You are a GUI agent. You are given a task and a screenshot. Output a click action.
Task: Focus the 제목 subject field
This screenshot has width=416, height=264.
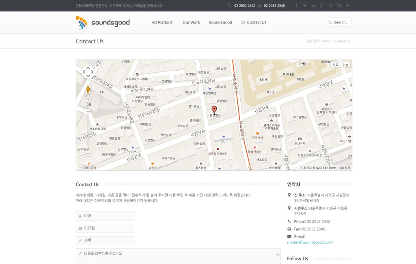[x=106, y=240]
